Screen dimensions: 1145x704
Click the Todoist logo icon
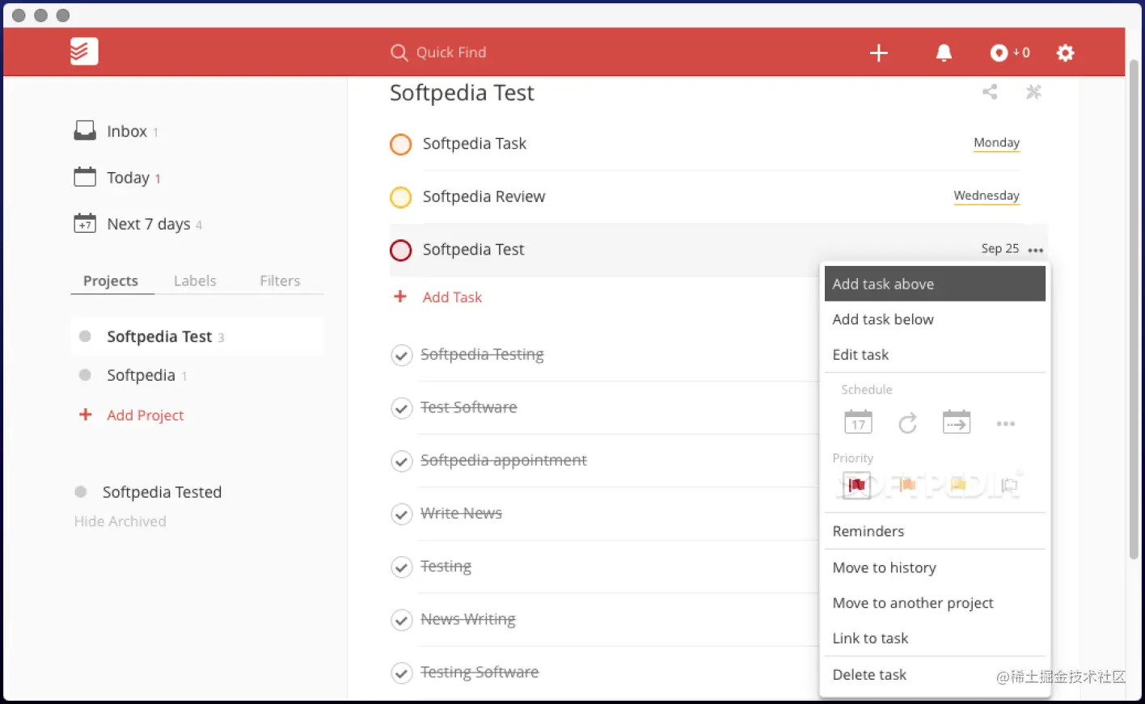pyautogui.click(x=84, y=52)
